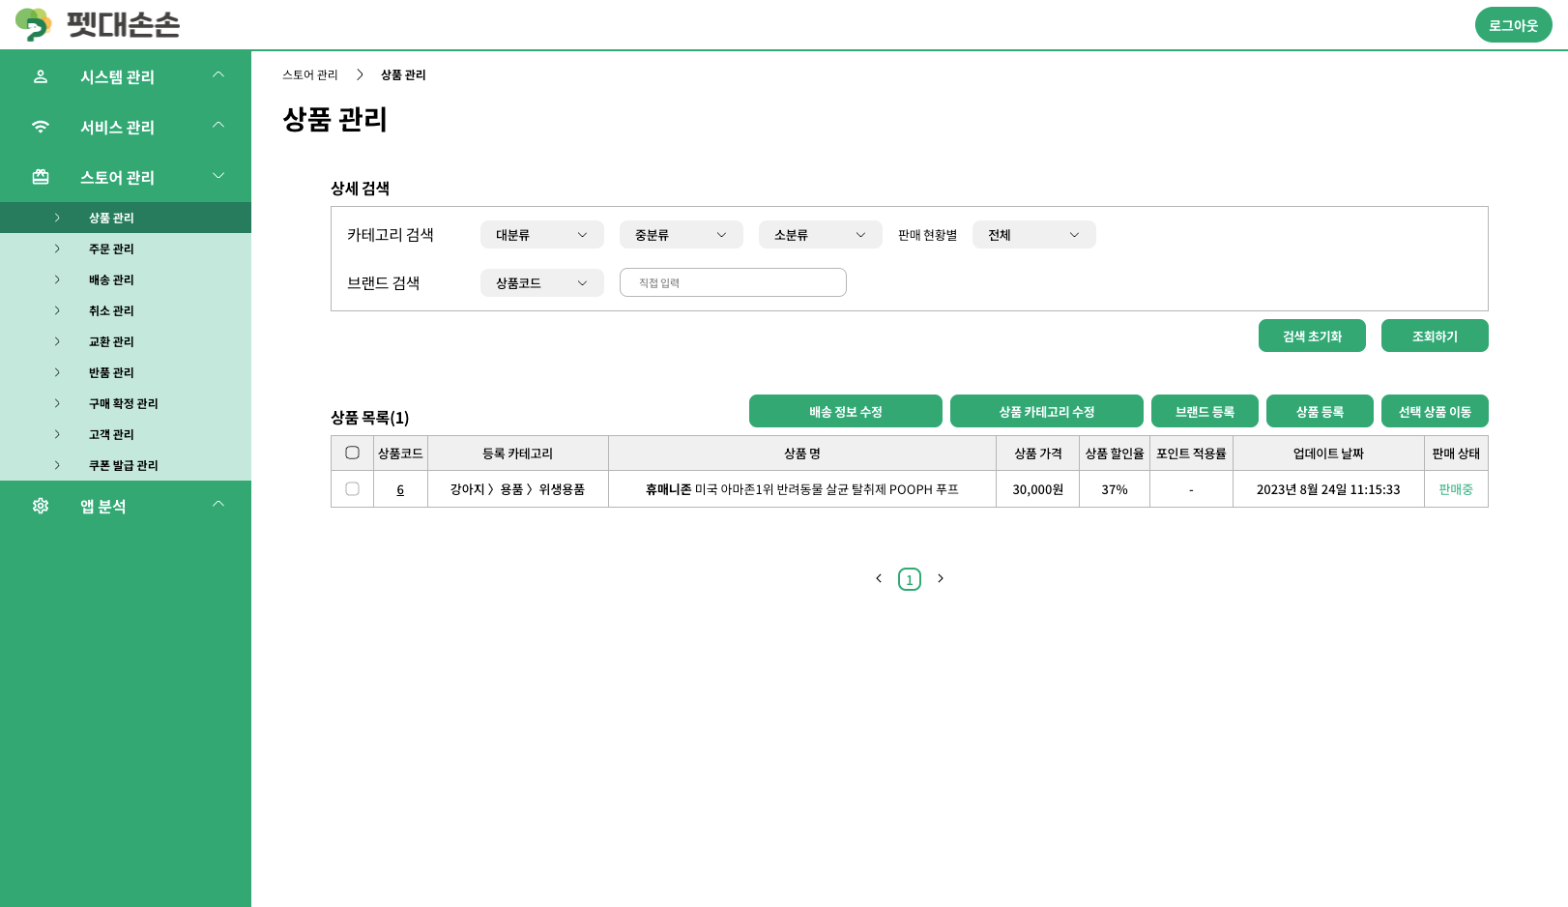Click the 휴매니존 product name cell
The height and width of the screenshot is (907, 1568).
pyautogui.click(x=802, y=489)
